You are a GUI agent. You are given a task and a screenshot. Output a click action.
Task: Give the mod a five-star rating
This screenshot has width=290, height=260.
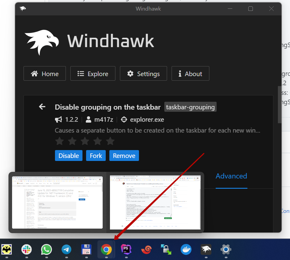coord(110,141)
